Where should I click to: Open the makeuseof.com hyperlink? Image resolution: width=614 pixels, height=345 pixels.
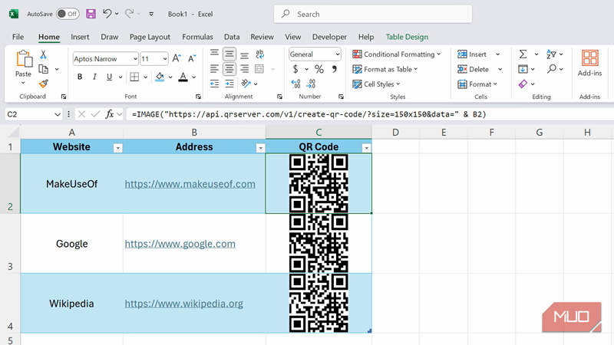click(x=190, y=184)
